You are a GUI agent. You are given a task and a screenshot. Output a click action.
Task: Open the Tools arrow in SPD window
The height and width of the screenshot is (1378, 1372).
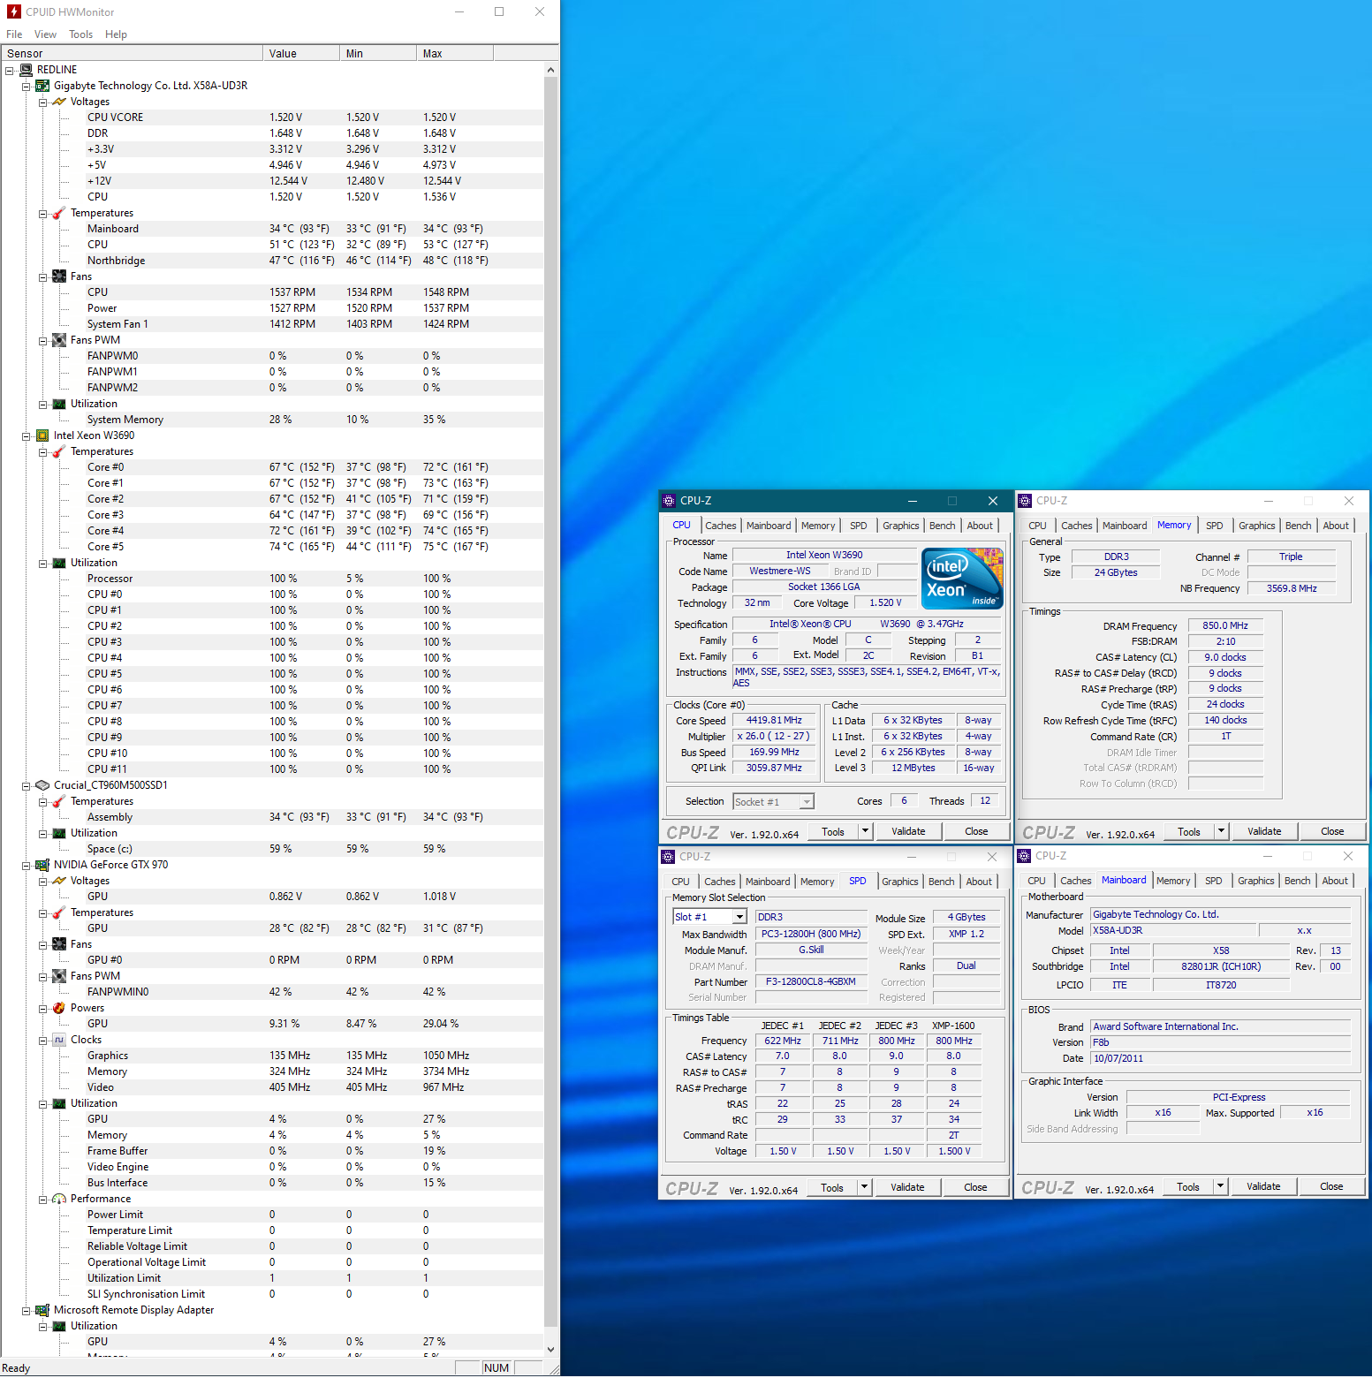865,1187
